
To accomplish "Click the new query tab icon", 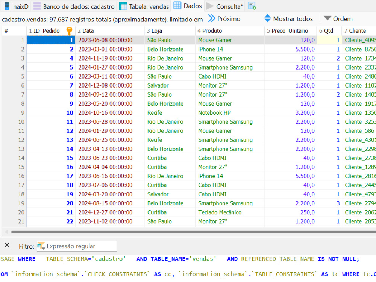I will point(252,6).
